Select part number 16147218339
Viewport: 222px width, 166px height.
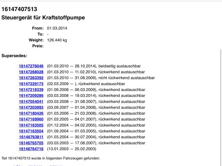[x=31, y=90]
